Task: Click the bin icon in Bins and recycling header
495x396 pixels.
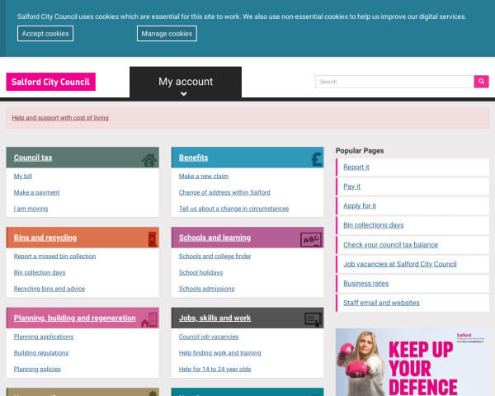Action: click(x=153, y=239)
